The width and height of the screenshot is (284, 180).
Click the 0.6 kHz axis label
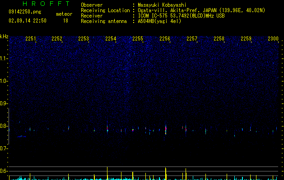click(x=4, y=171)
